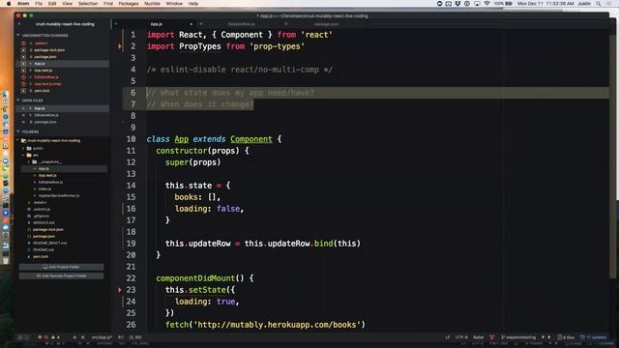Collapse the Open Files section

[x=18, y=101]
